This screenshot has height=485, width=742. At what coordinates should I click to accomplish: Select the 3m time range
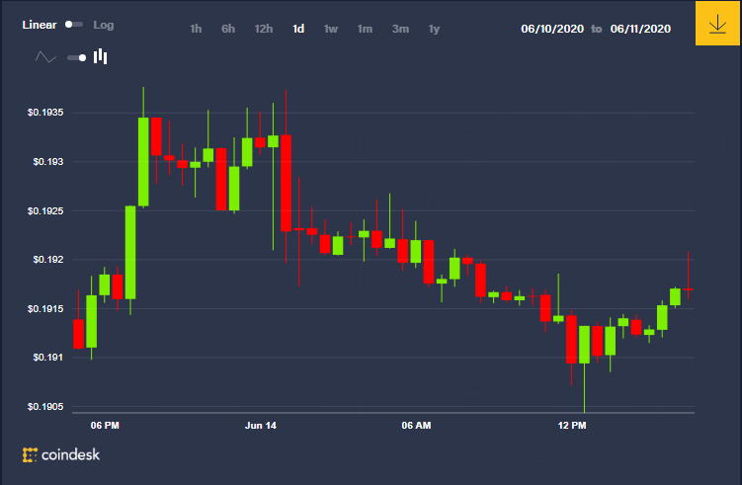tap(400, 29)
